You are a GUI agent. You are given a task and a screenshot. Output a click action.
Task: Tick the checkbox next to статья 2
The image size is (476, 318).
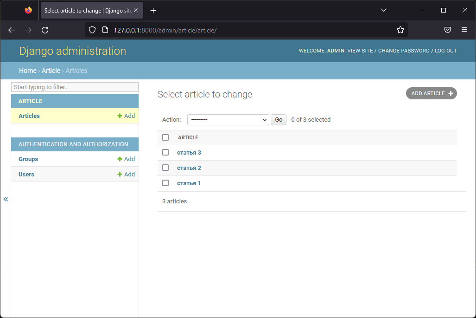165,168
